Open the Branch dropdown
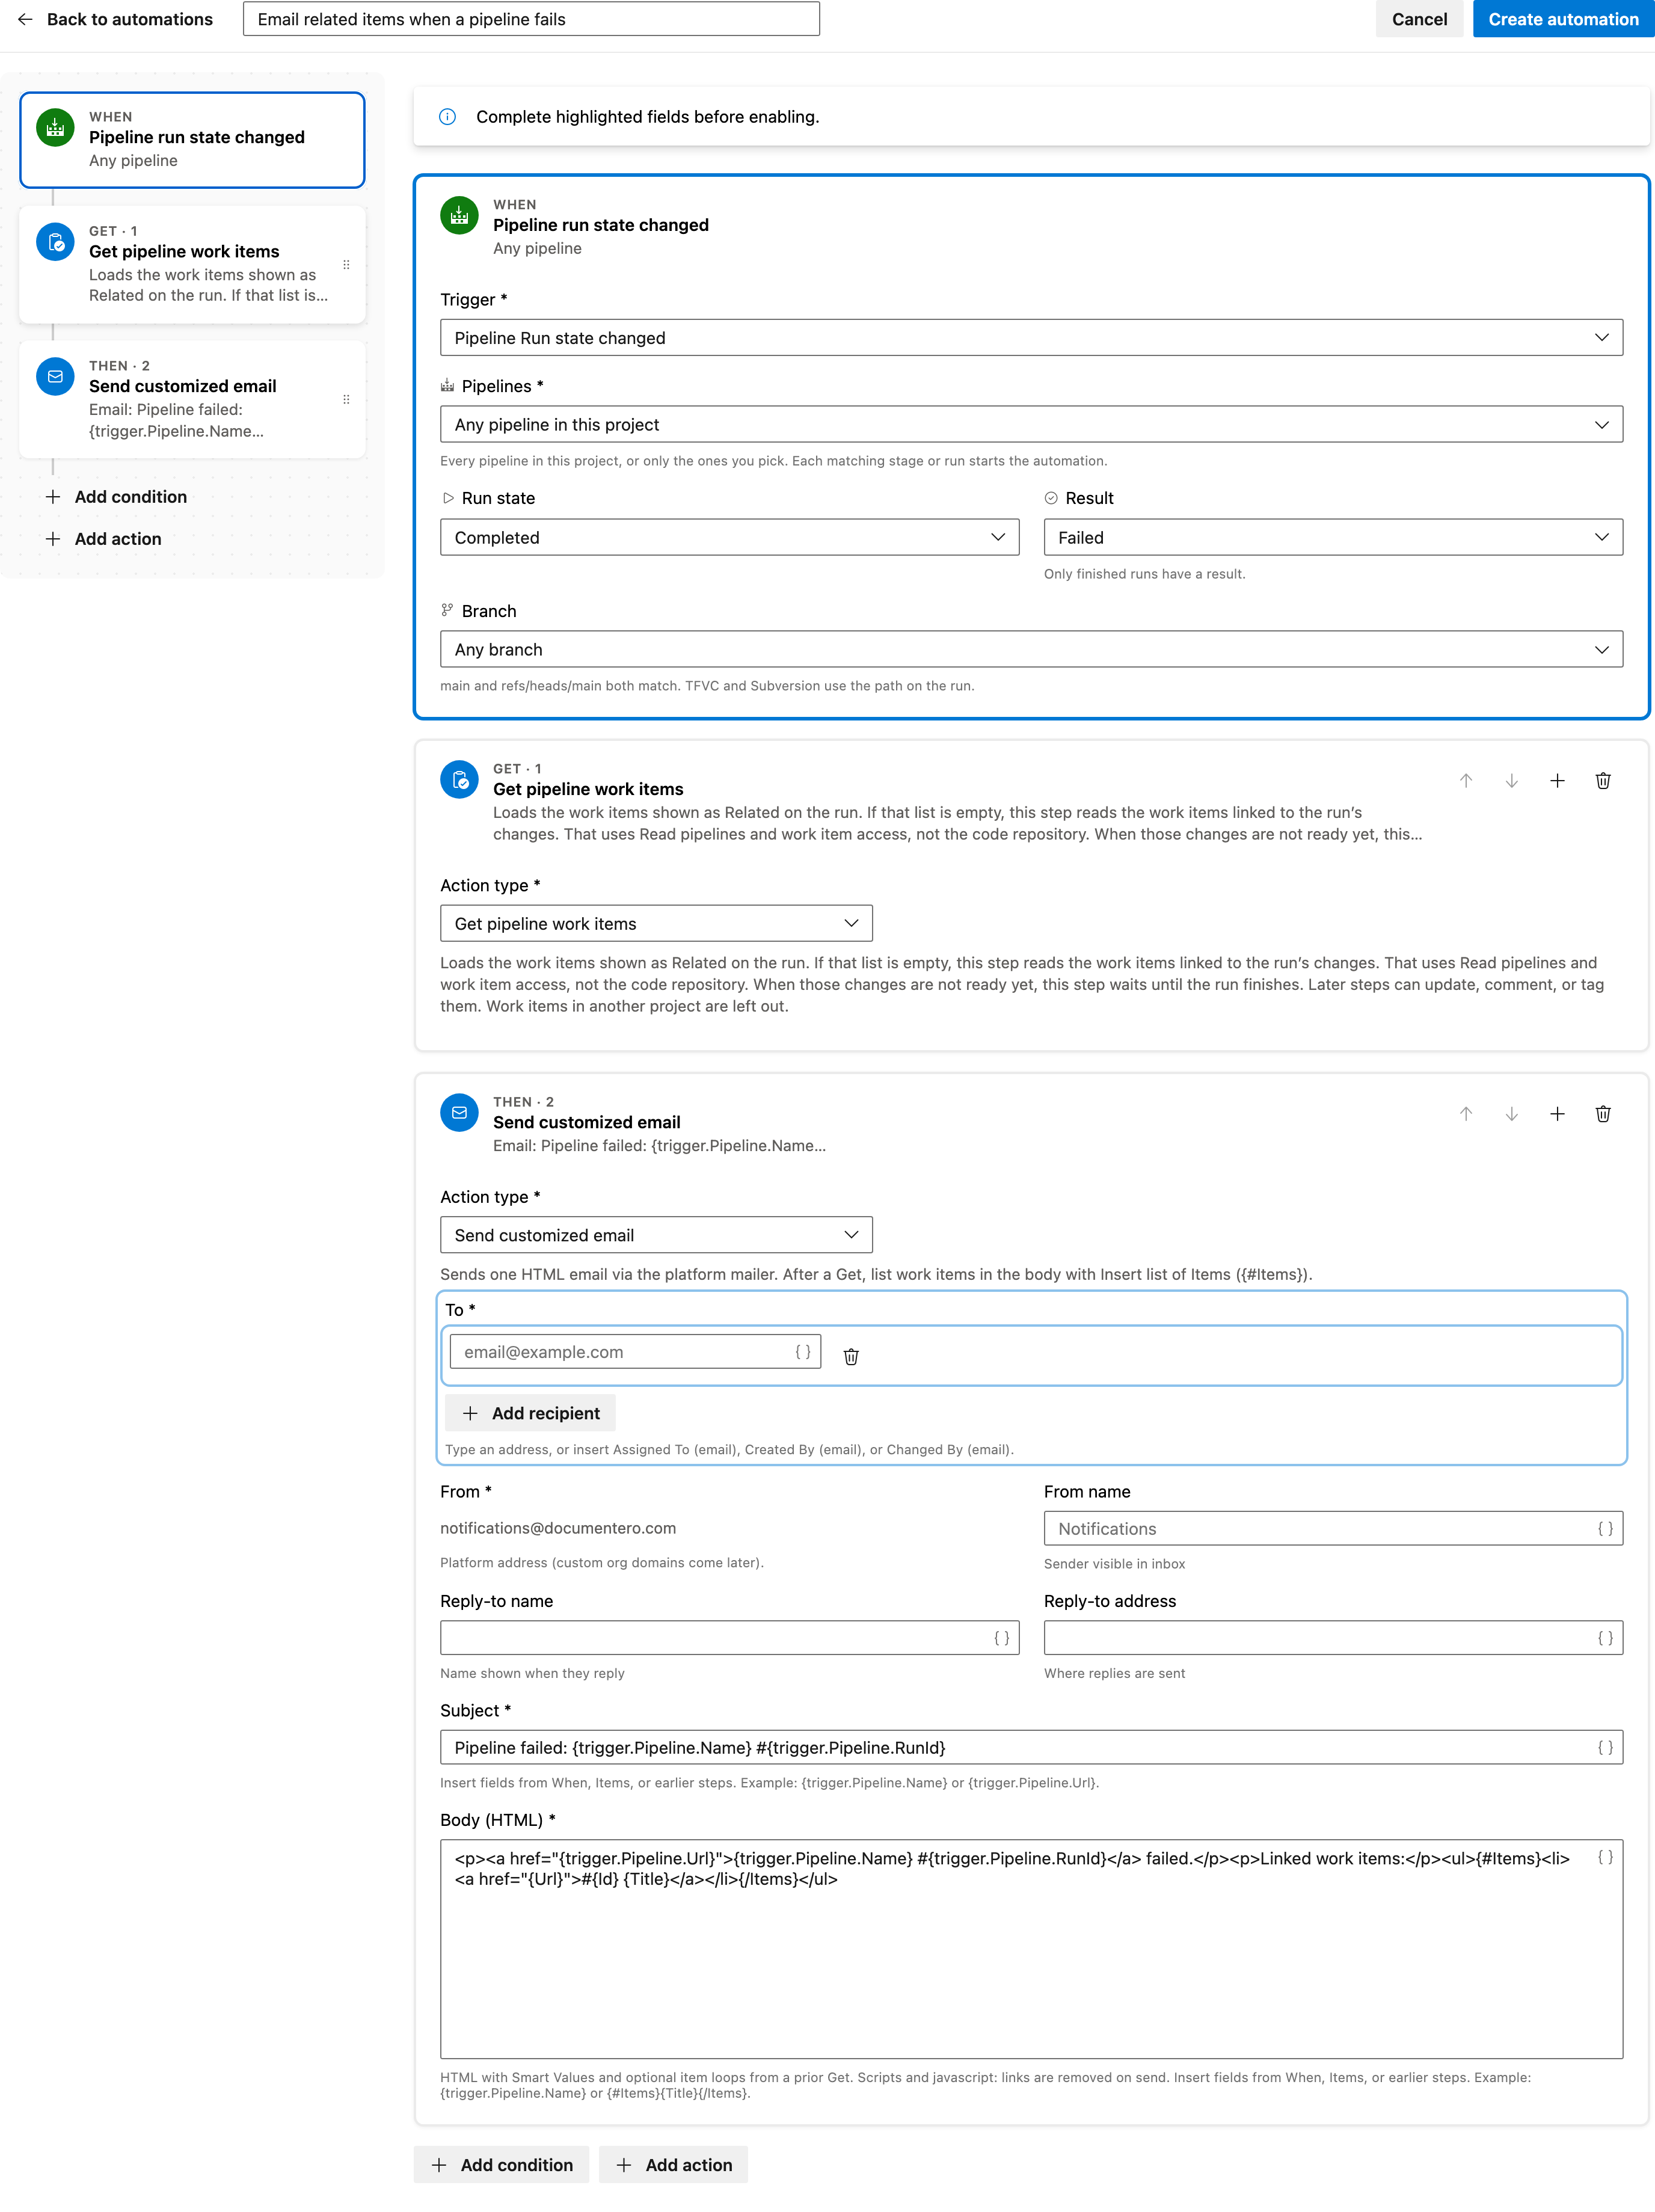 point(1031,650)
